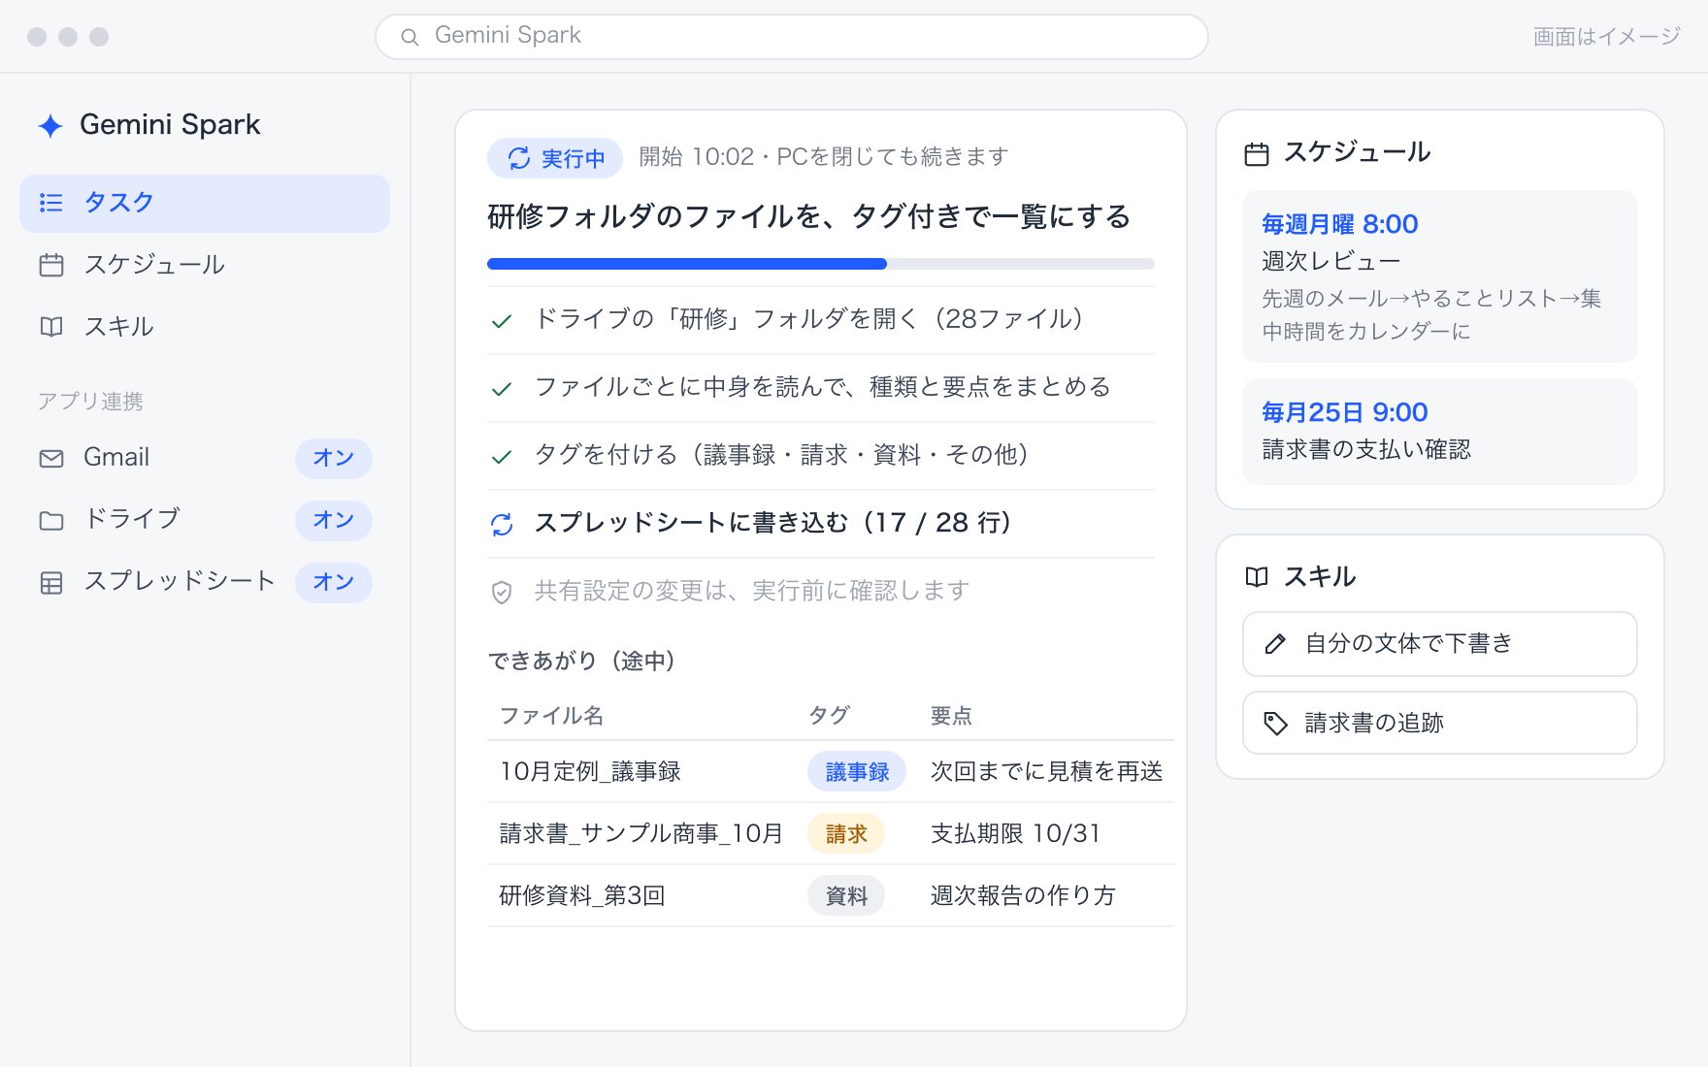Click the 実行中 status badge
This screenshot has width=1708, height=1067.
coord(555,158)
